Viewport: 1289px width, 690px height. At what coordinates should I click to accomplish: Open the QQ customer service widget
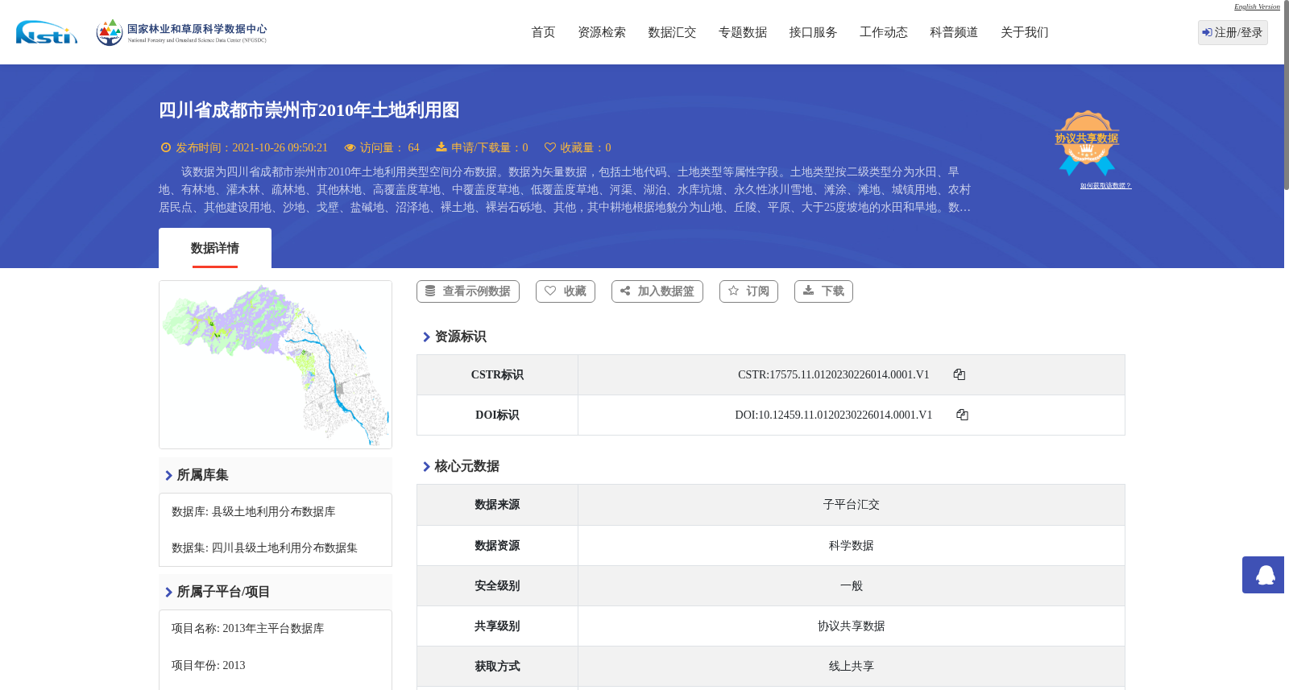pos(1263,575)
